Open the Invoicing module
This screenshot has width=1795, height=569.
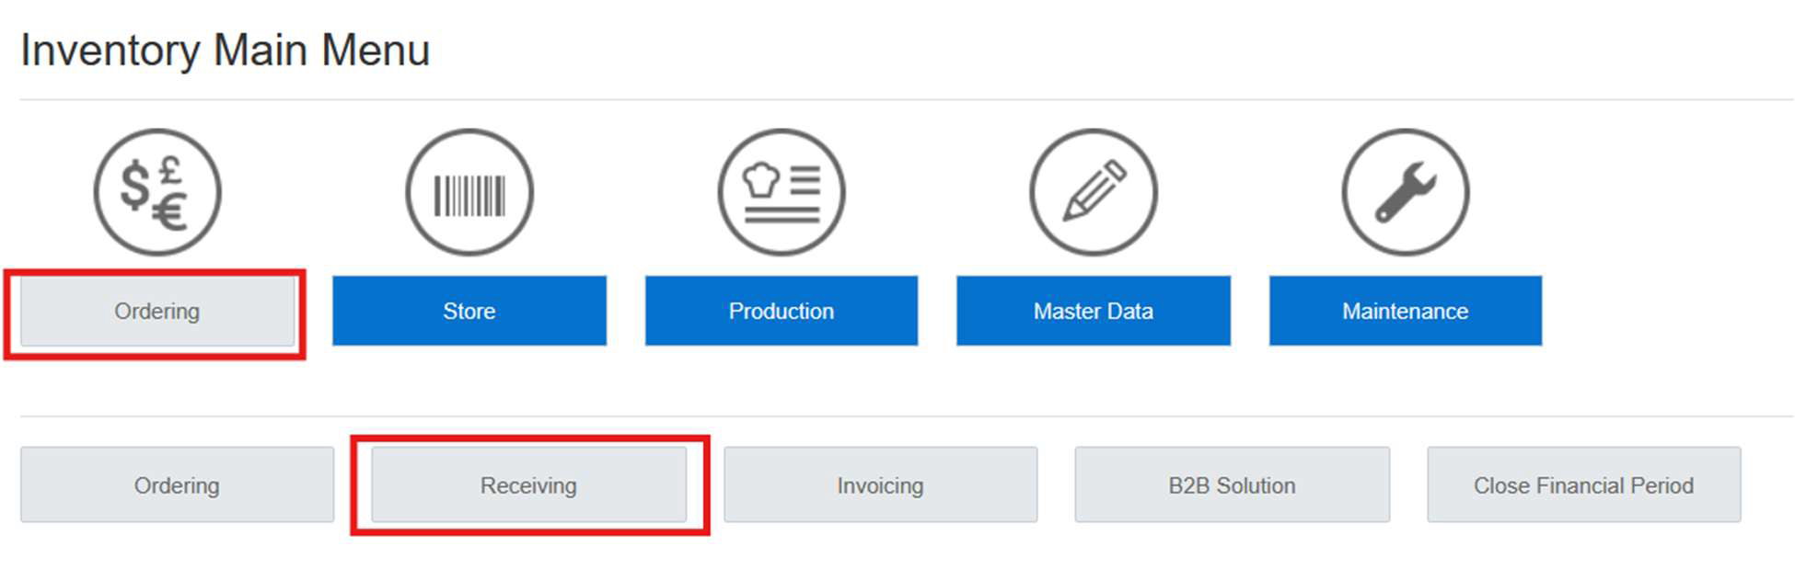(x=880, y=485)
